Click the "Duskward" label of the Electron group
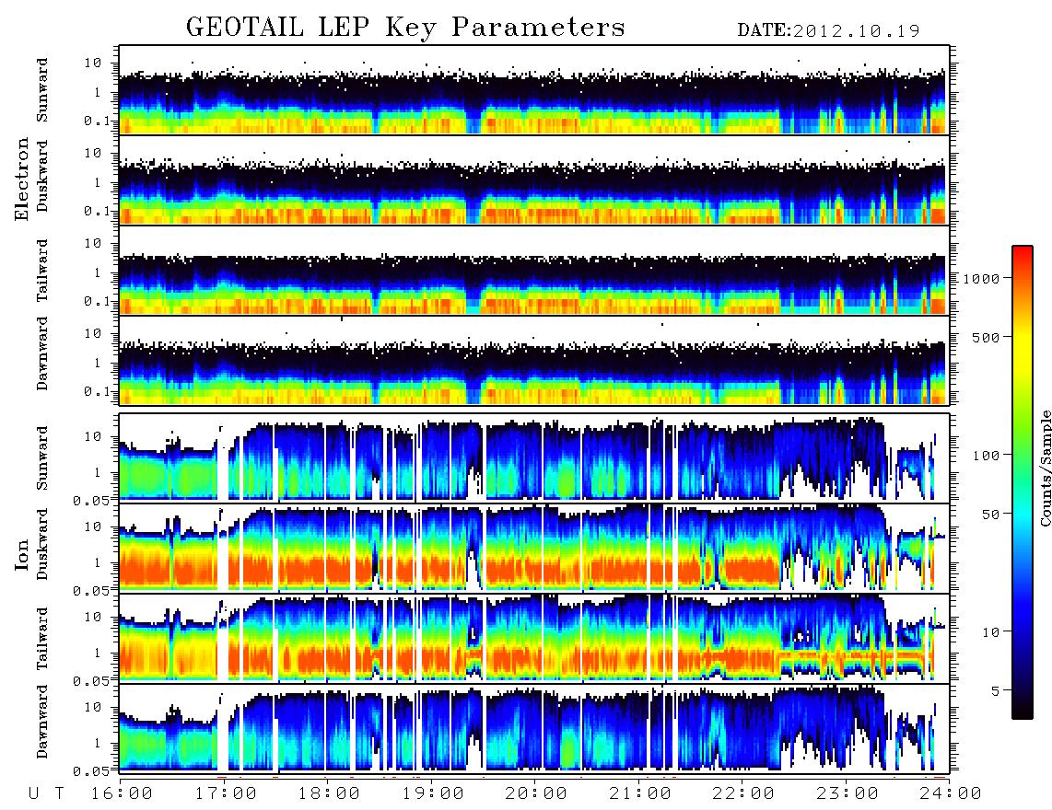 coord(42,176)
